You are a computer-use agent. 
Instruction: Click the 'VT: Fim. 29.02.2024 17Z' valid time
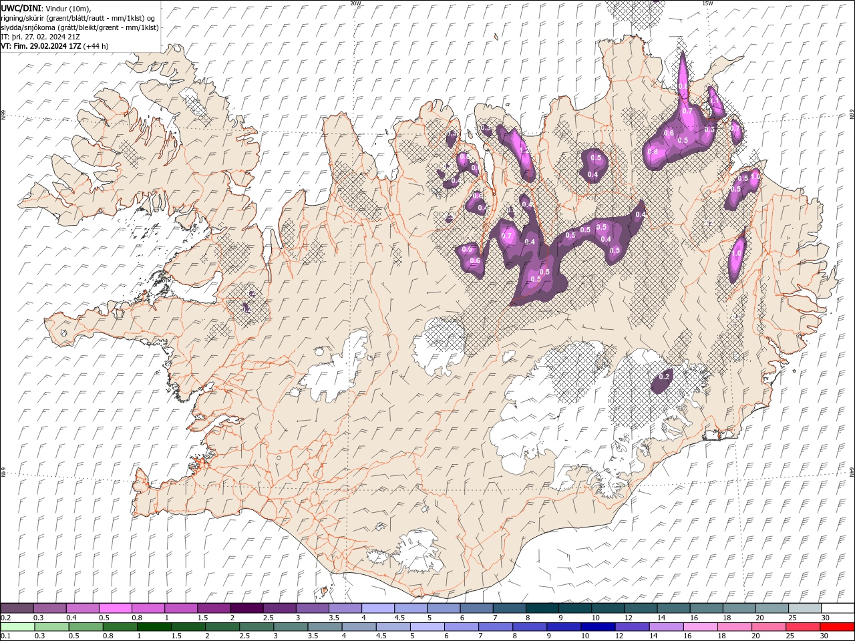point(41,46)
